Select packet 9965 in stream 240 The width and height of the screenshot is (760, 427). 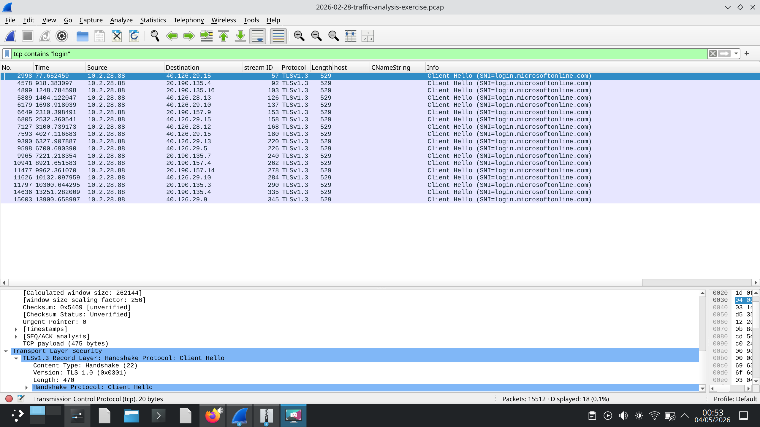380,156
